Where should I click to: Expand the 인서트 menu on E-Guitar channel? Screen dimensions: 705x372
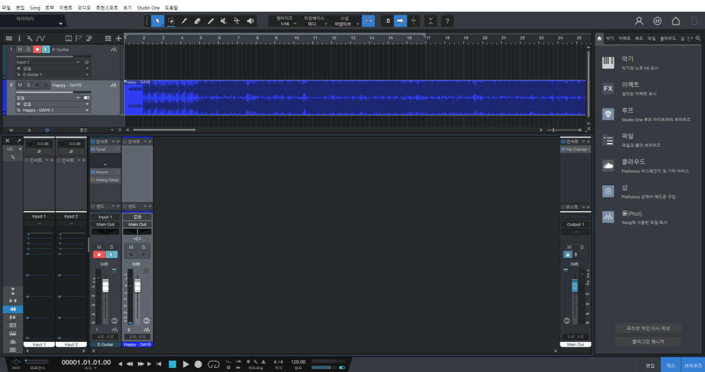pyautogui.click(x=113, y=141)
